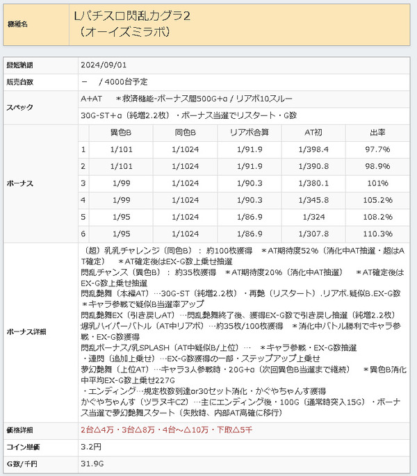Image resolution: width=417 pixels, height=476 pixels.
Task: Click the ボーナス row label
Action: (19, 183)
